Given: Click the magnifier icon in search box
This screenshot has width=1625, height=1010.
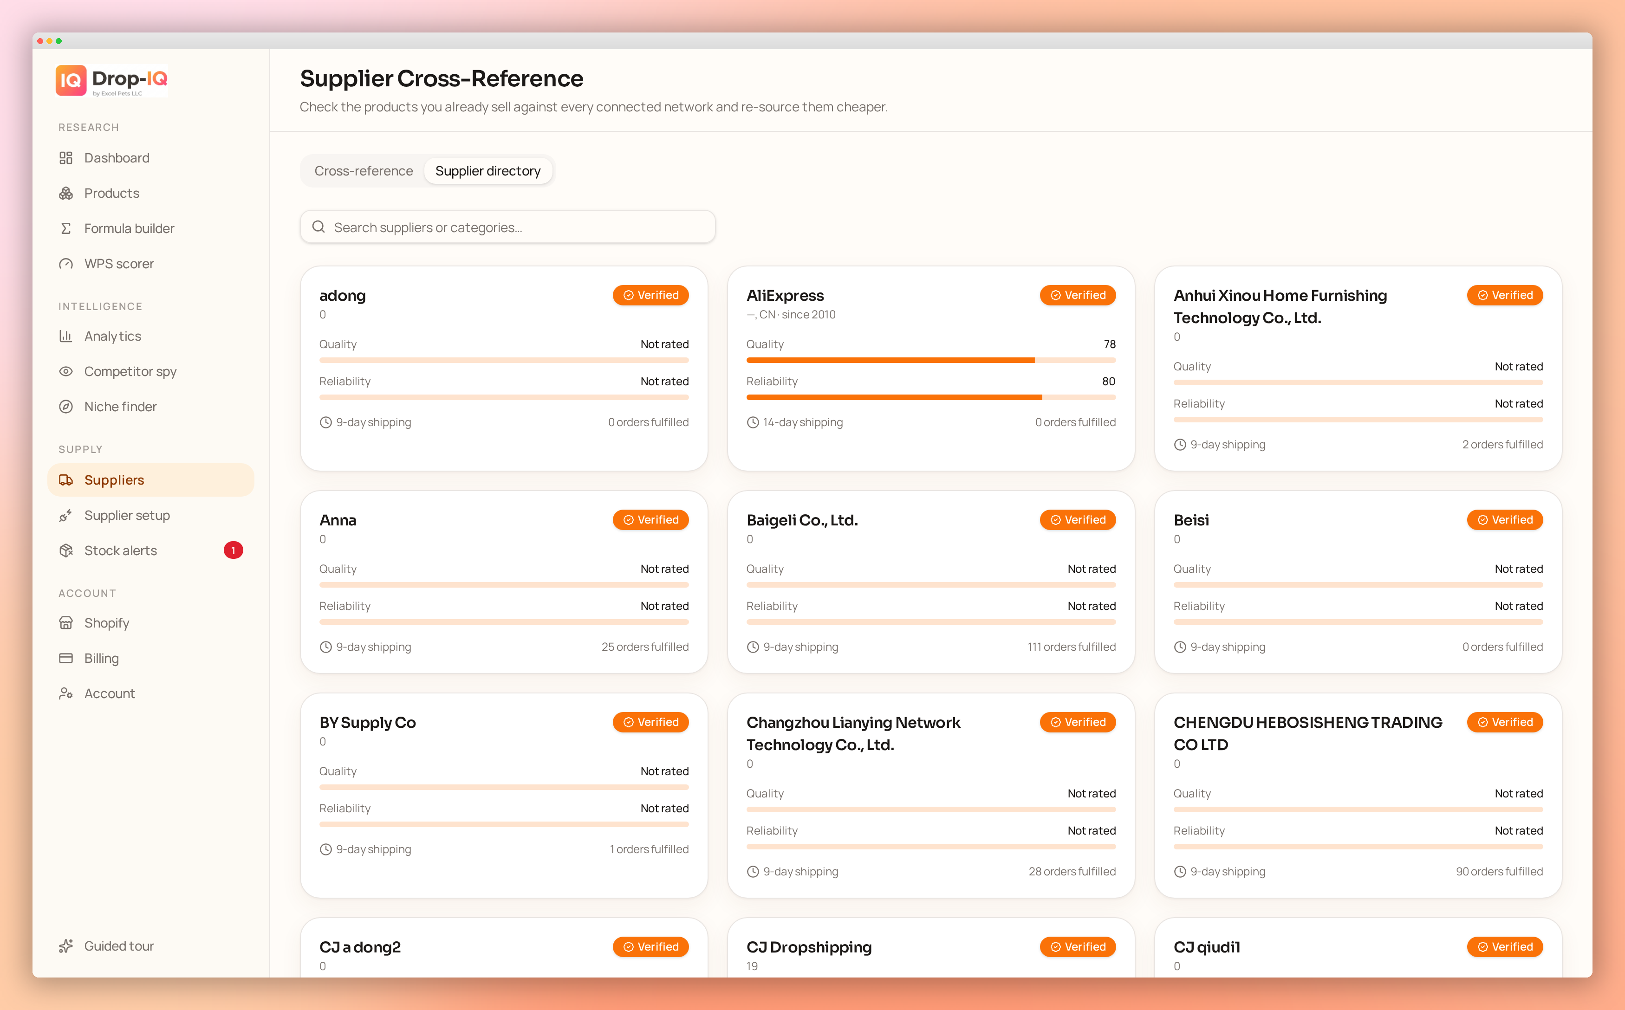Looking at the screenshot, I should 318,227.
